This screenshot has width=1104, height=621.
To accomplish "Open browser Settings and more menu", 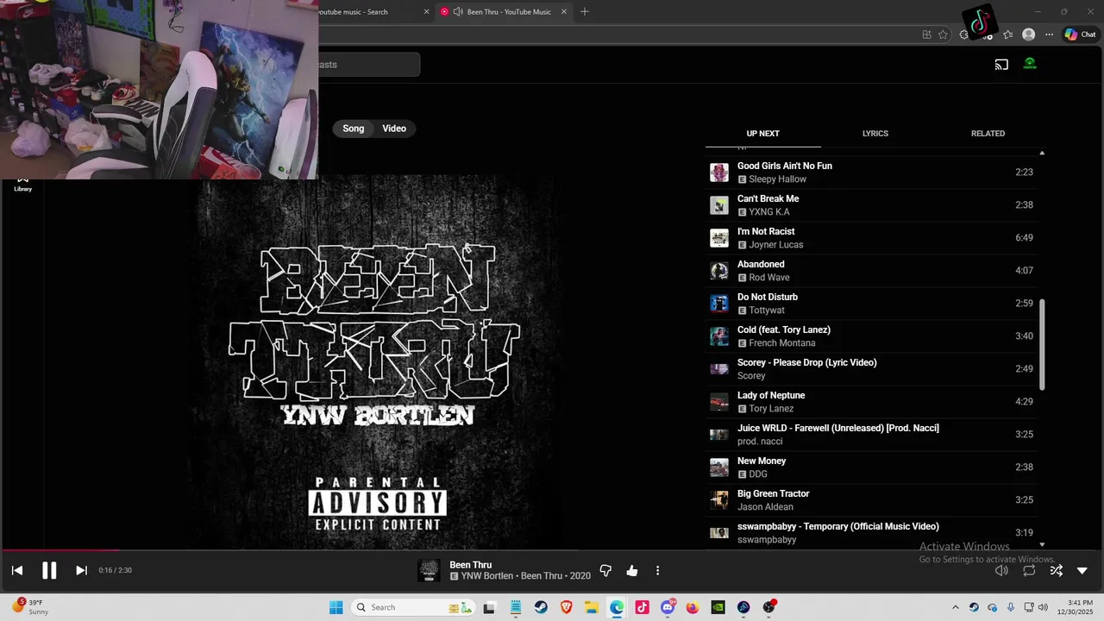I will tap(1049, 34).
